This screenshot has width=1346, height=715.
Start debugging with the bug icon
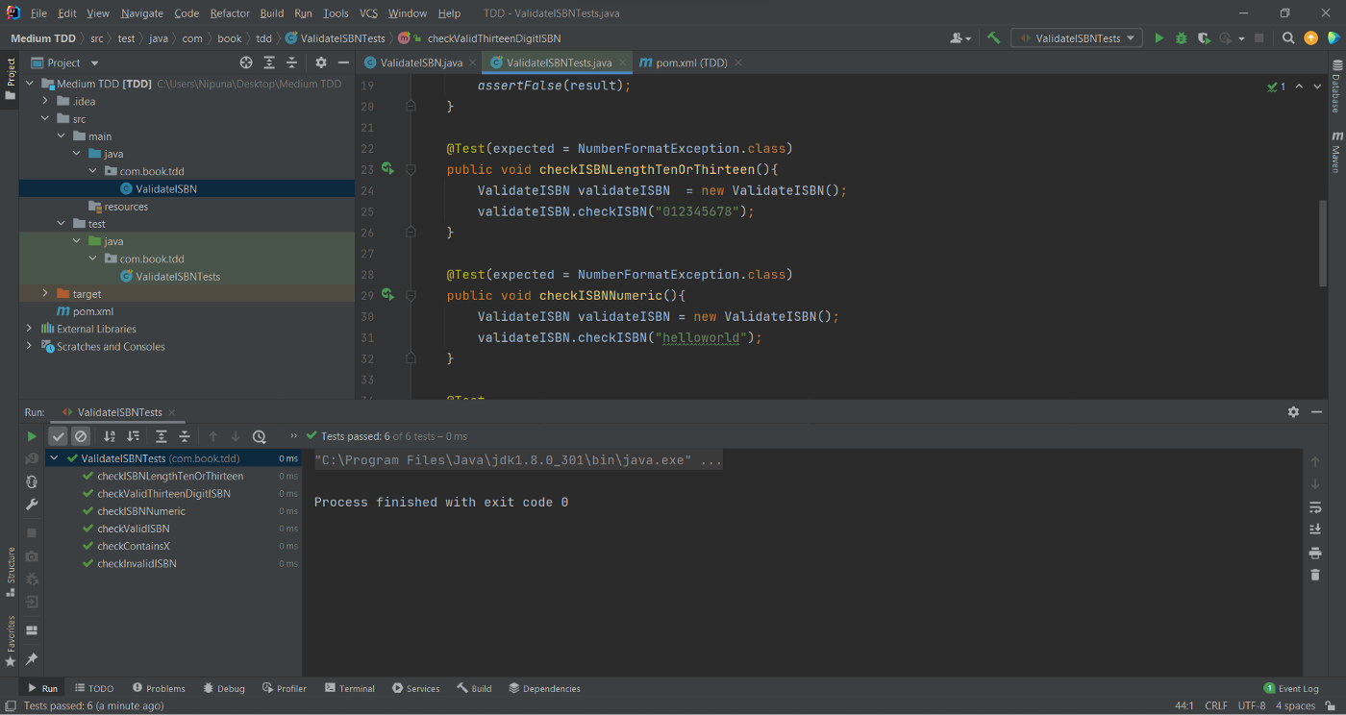pyautogui.click(x=1181, y=38)
